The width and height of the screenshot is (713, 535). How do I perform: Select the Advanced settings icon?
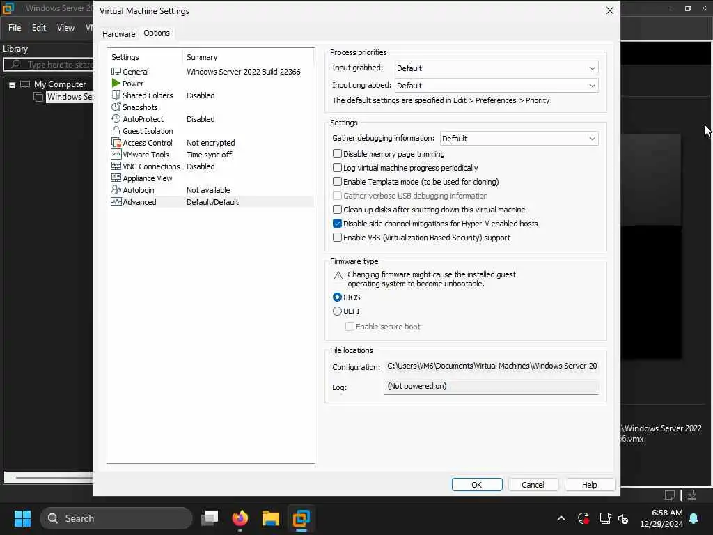click(x=116, y=201)
